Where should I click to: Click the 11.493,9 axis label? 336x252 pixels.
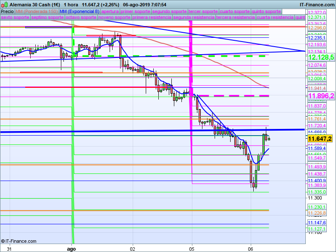coord(317,167)
